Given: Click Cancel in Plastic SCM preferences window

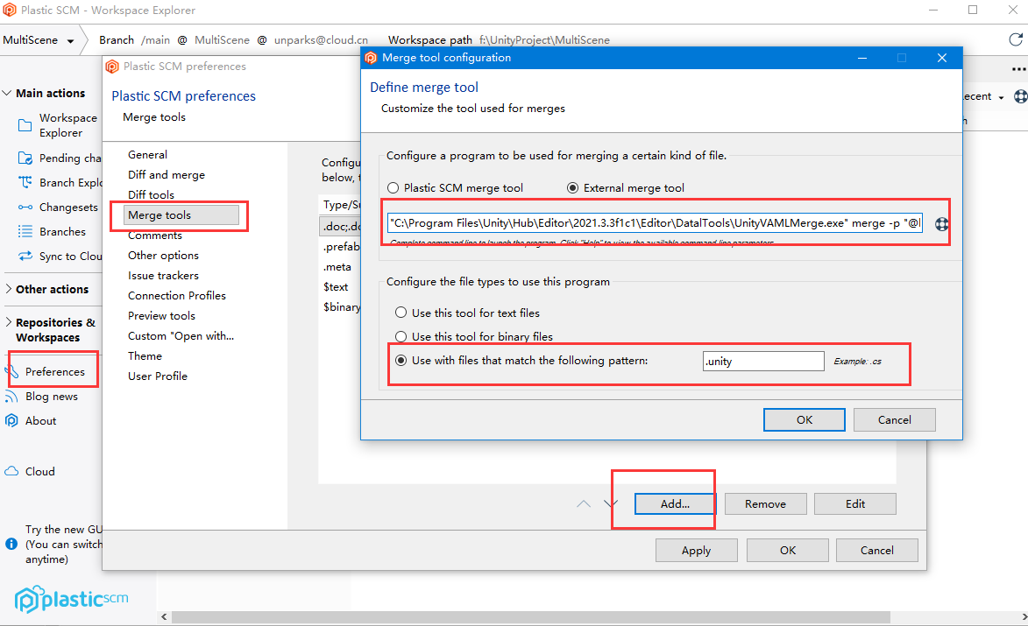Looking at the screenshot, I should [876, 550].
